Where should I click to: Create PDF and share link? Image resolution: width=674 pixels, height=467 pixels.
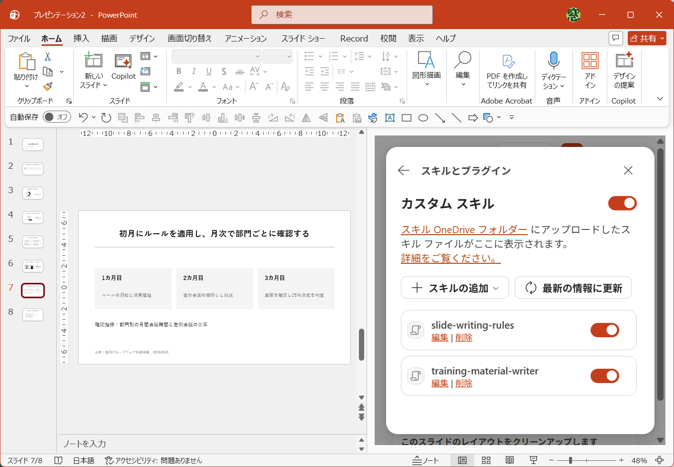(507, 71)
